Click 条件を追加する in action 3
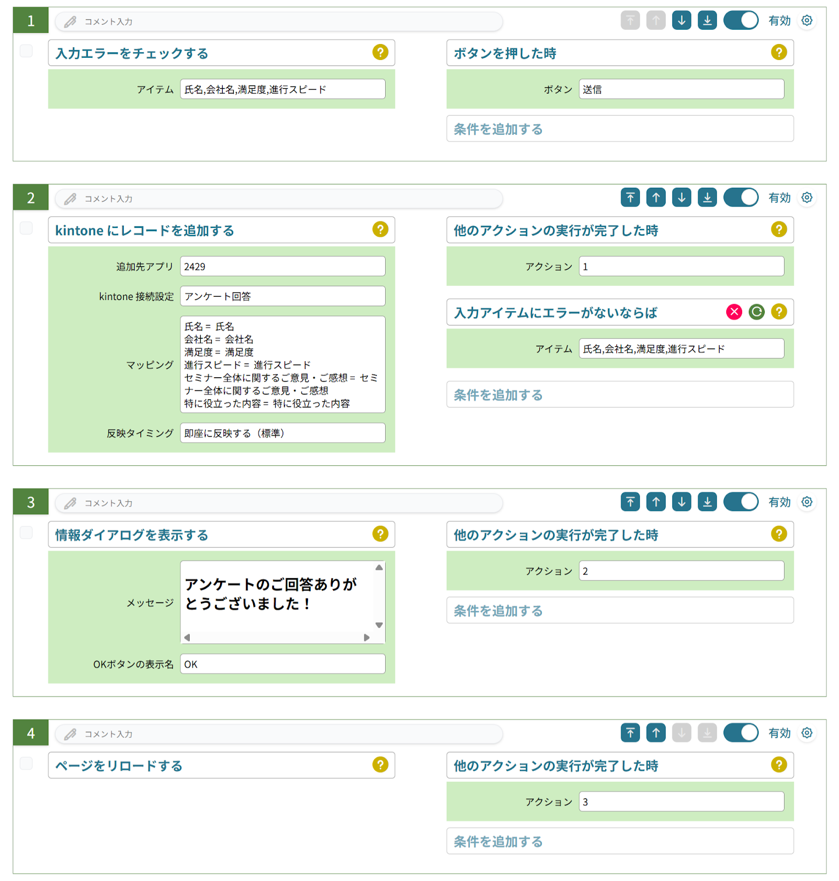The height and width of the screenshot is (881, 839). (620, 610)
